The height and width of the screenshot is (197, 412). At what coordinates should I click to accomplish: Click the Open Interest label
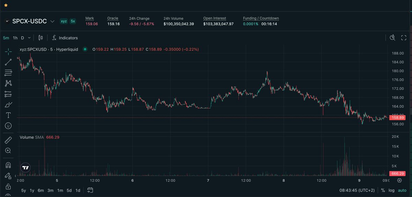click(x=215, y=18)
